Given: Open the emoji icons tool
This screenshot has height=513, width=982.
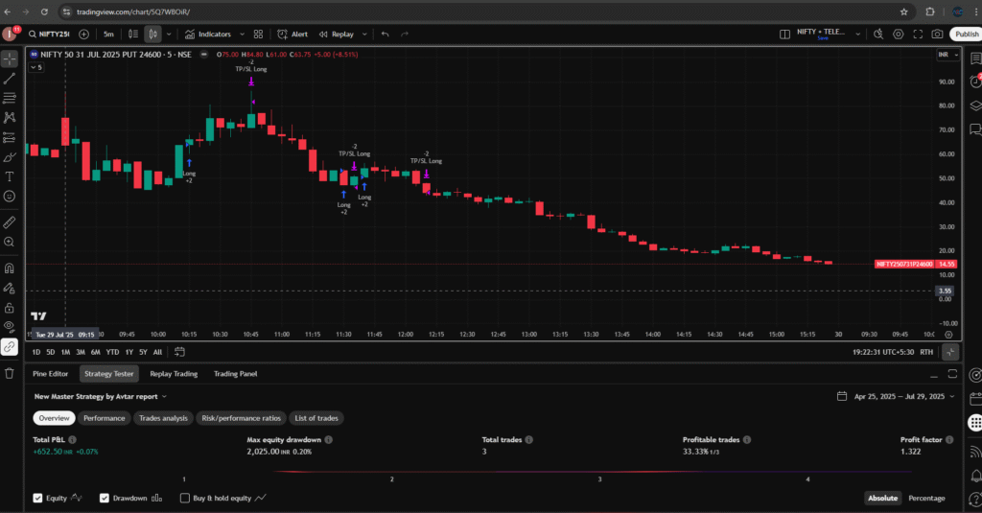Looking at the screenshot, I should (10, 196).
